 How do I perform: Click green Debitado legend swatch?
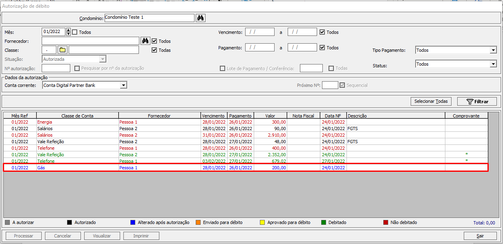pyautogui.click(x=323, y=222)
